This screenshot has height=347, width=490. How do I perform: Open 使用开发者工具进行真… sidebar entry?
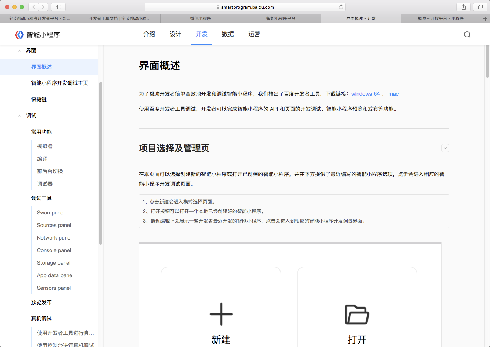(66, 333)
